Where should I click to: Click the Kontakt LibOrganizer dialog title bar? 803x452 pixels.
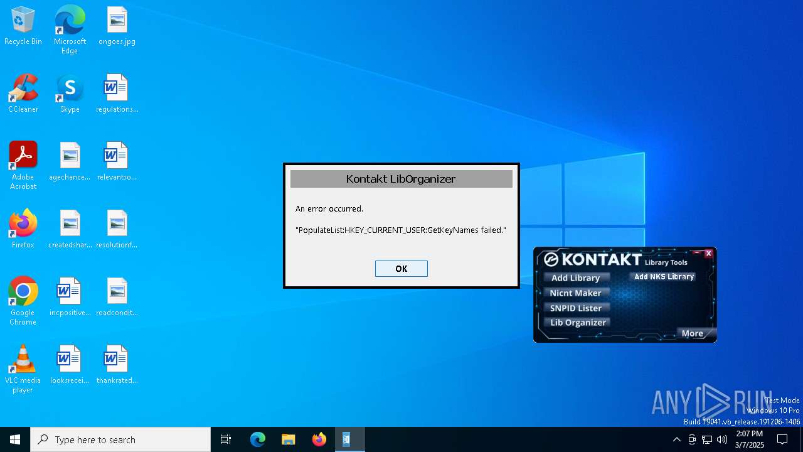click(x=401, y=179)
